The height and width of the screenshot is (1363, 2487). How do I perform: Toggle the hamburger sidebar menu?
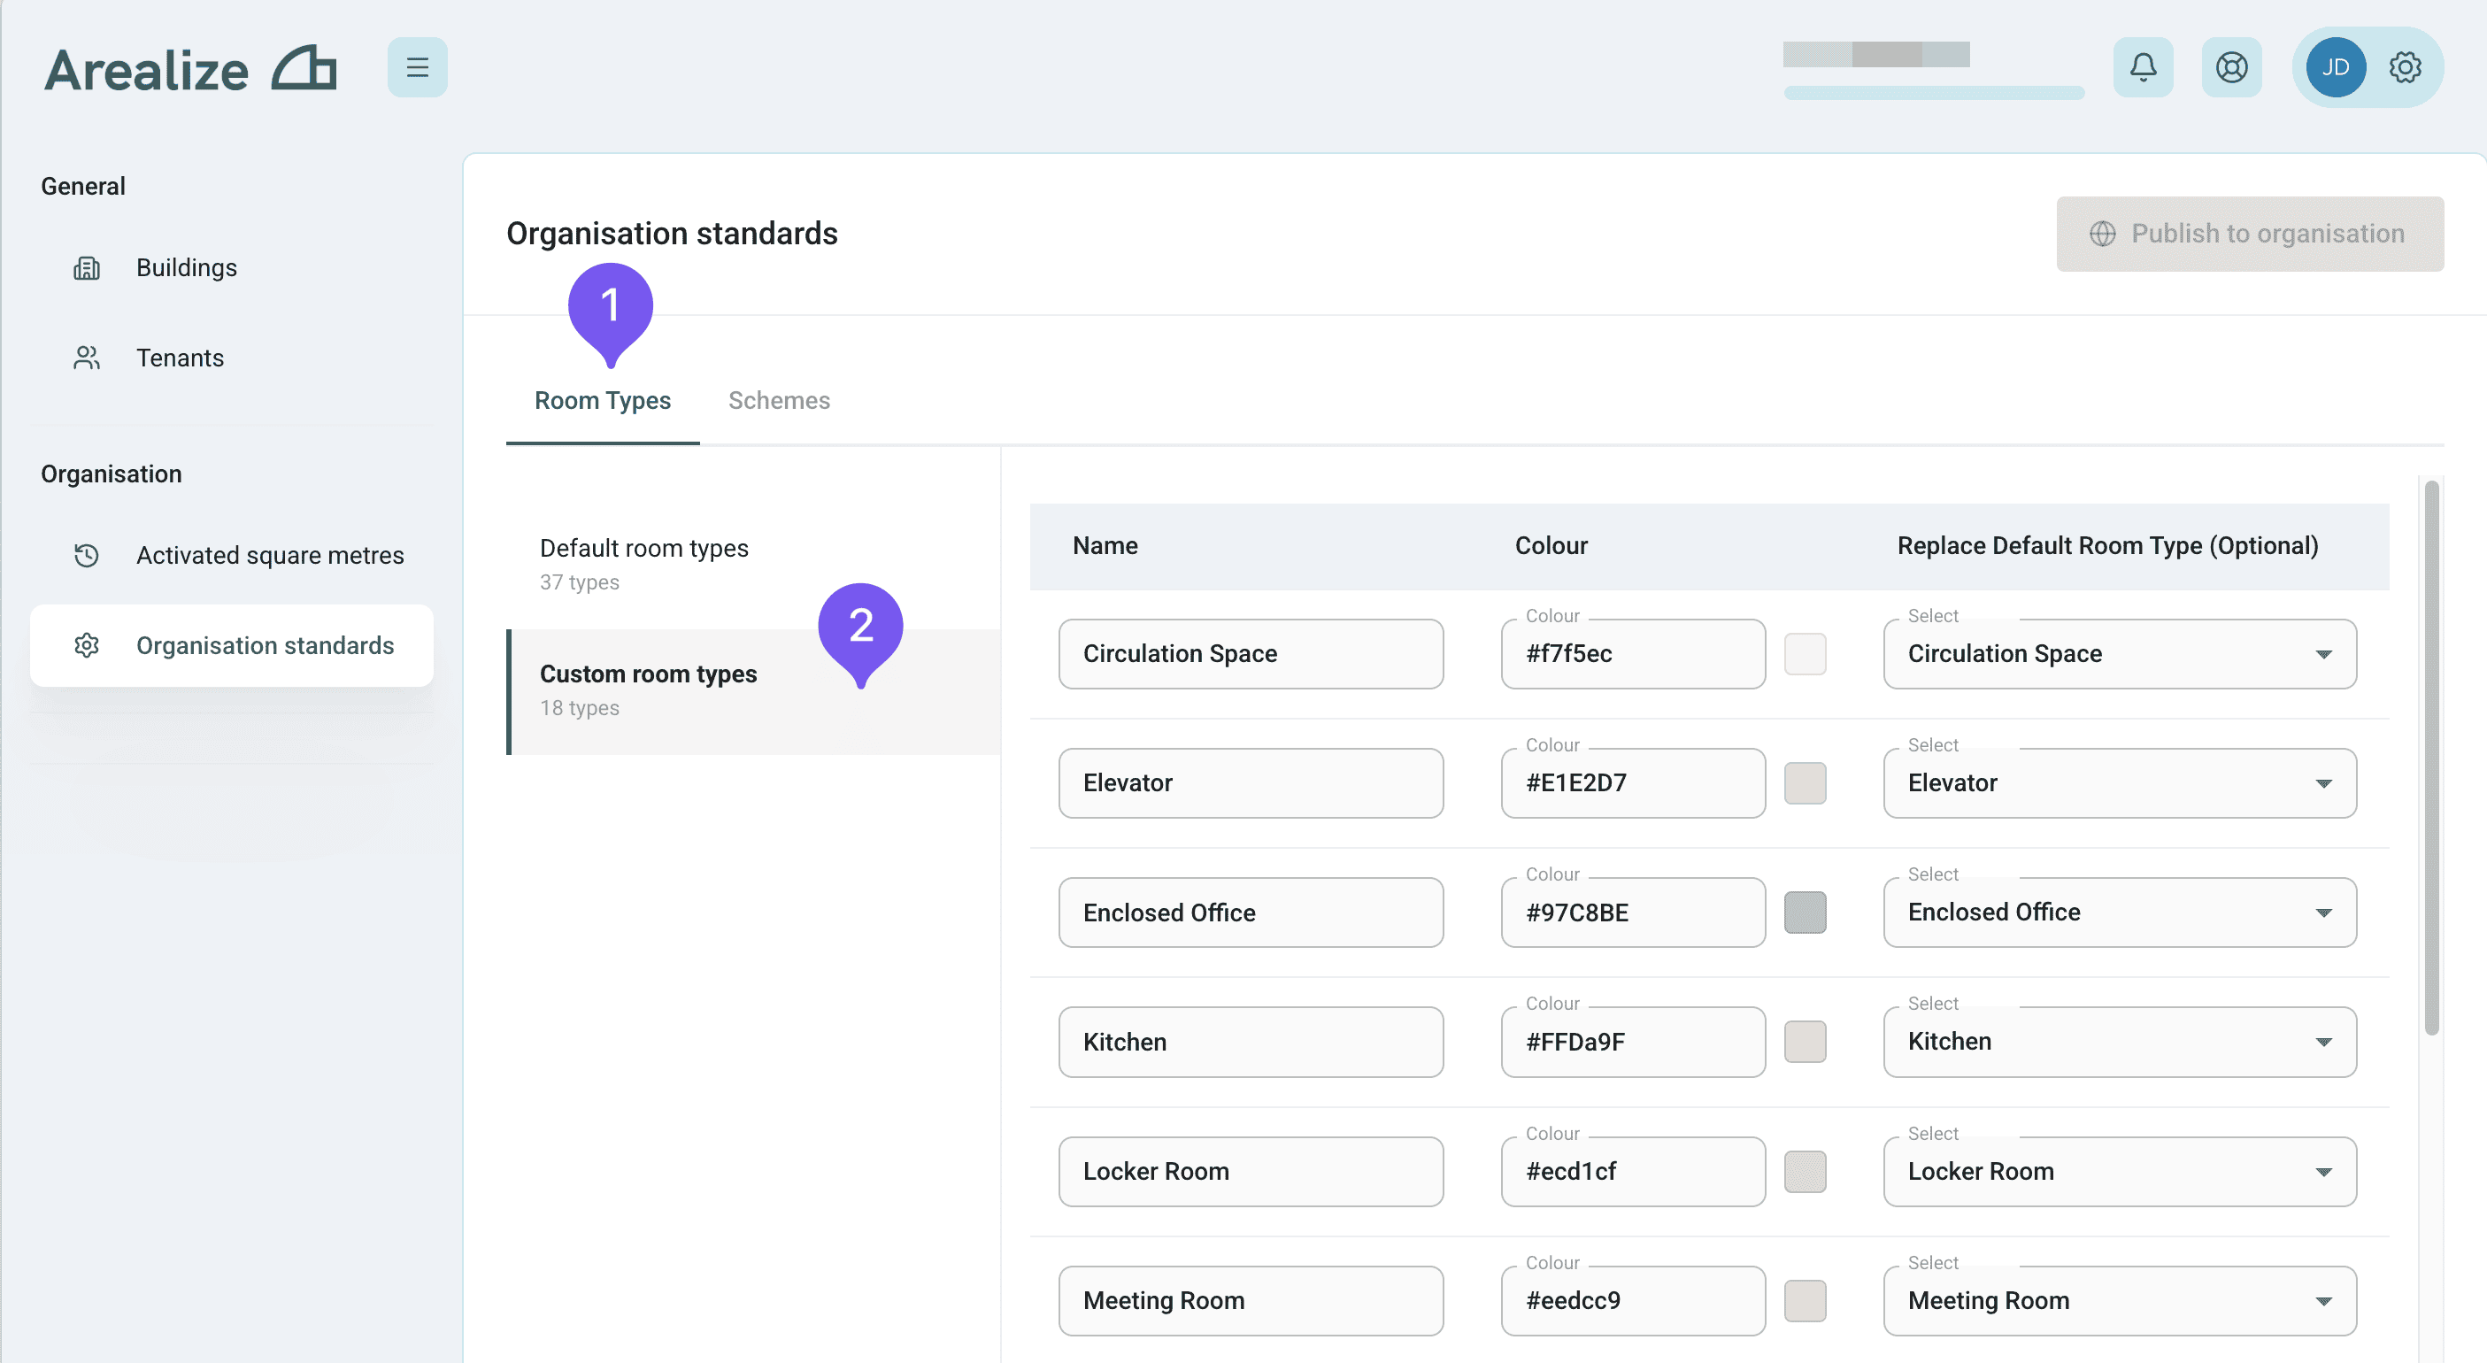417,67
